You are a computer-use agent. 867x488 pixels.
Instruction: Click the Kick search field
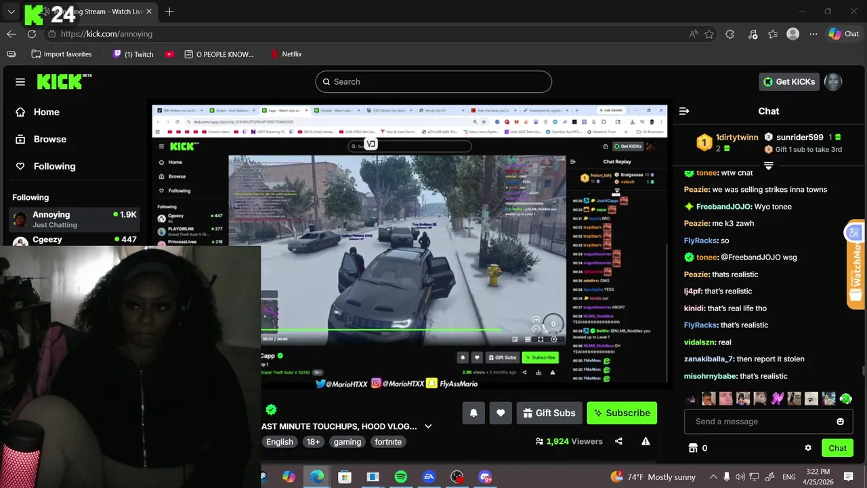(433, 82)
